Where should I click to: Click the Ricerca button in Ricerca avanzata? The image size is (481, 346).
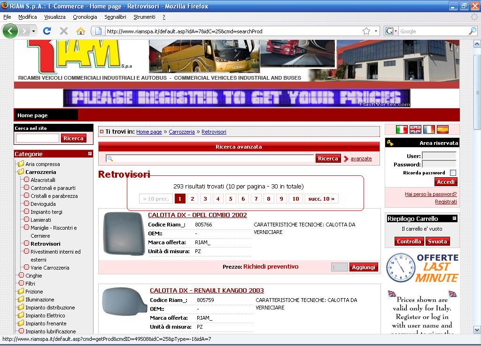(x=328, y=158)
